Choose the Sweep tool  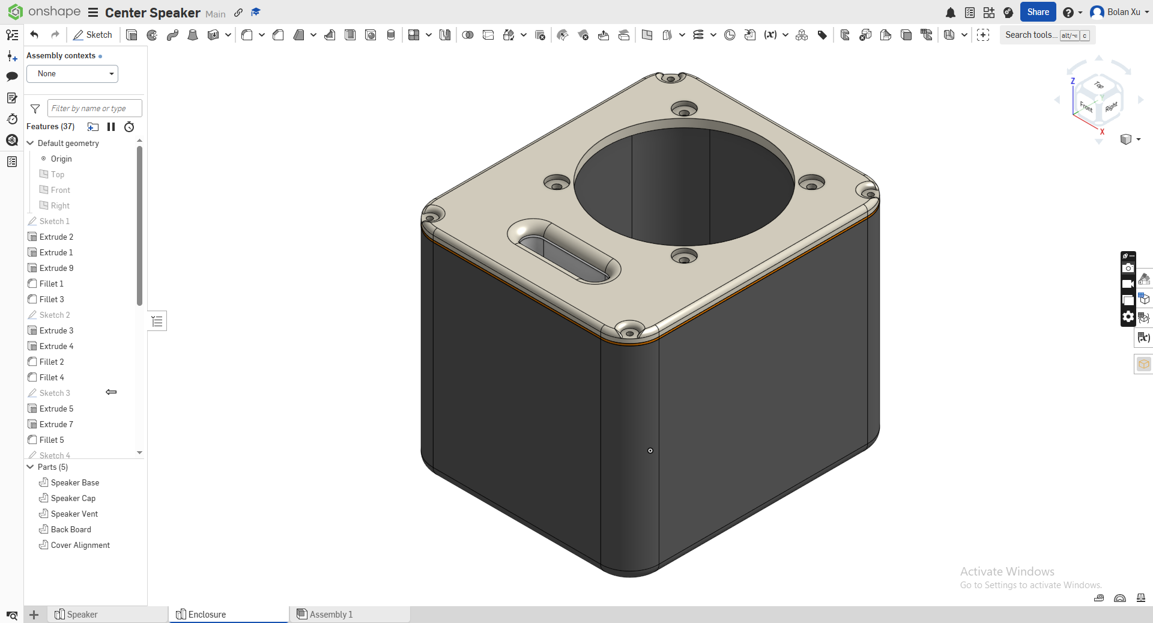[x=172, y=35]
